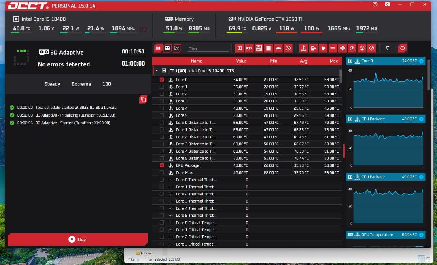Image resolution: width=437 pixels, height=265 pixels.
Task: Stop the running 3D Adaptive test
Action: [x=77, y=239]
